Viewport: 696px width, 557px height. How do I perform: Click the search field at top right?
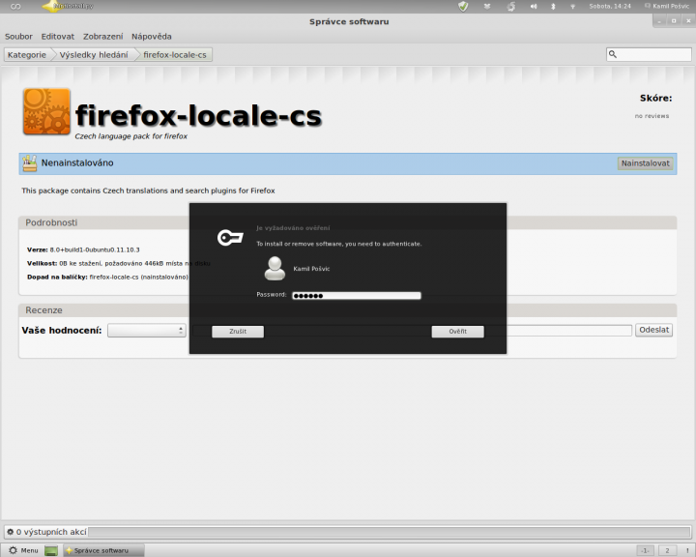(649, 54)
